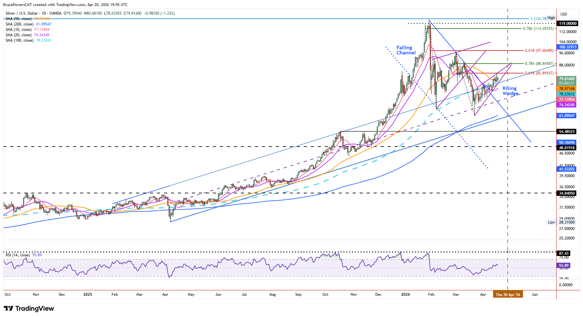Click the Aug label on time axis
Image resolution: width=583 pixels, height=318 pixels.
click(272, 294)
